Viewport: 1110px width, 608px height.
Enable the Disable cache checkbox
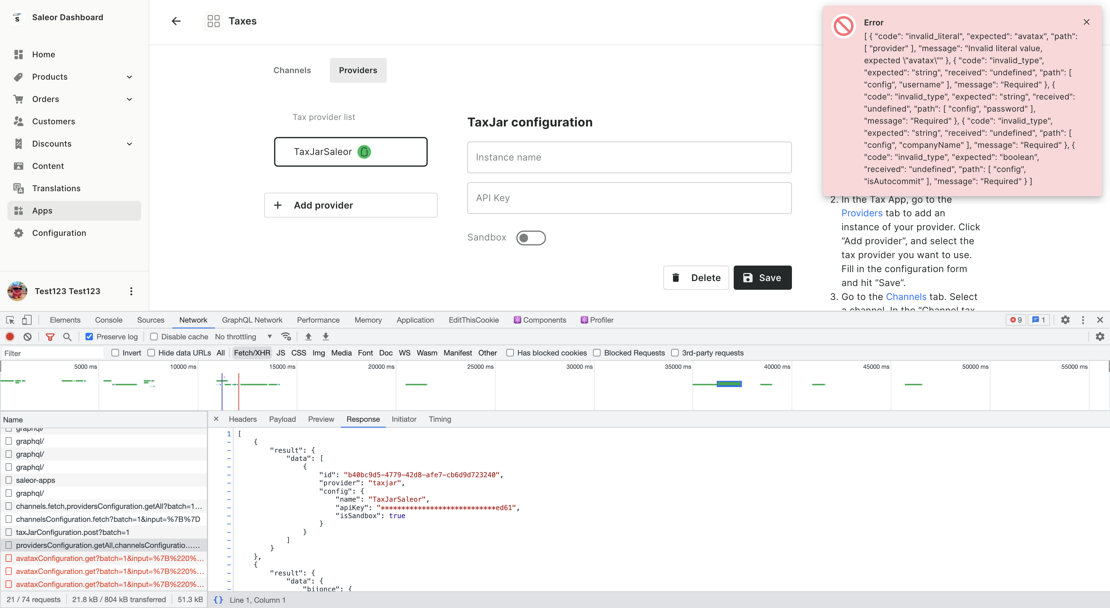click(x=153, y=336)
